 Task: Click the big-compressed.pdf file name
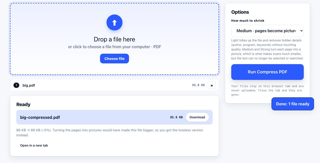pos(40,117)
